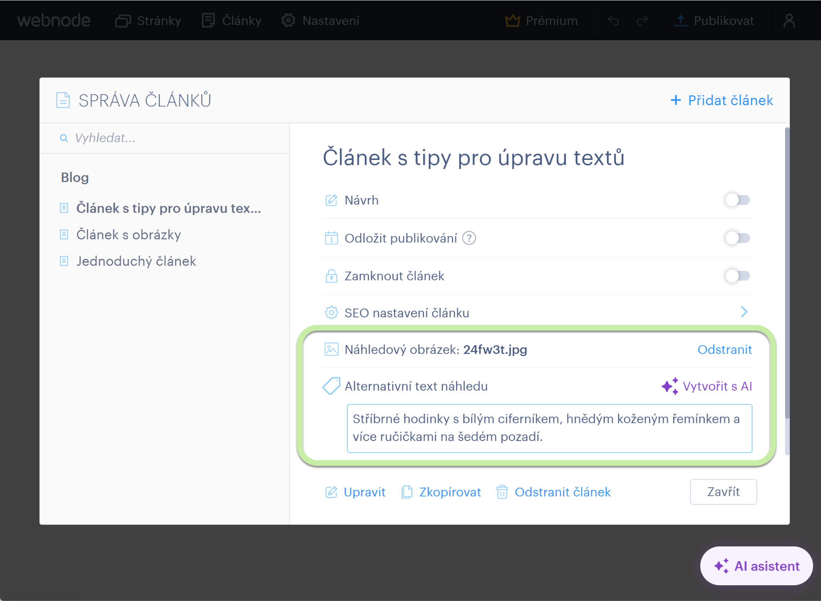821x601 pixels.
Task: Click the Blog category heading
Action: point(75,178)
